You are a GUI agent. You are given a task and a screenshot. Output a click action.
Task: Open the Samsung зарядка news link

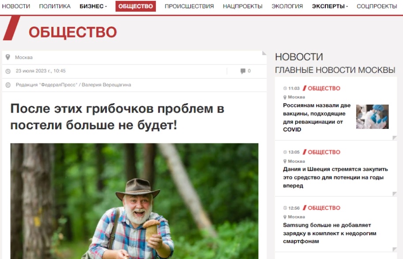click(x=329, y=233)
